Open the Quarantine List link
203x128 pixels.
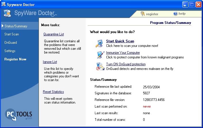[53, 34]
